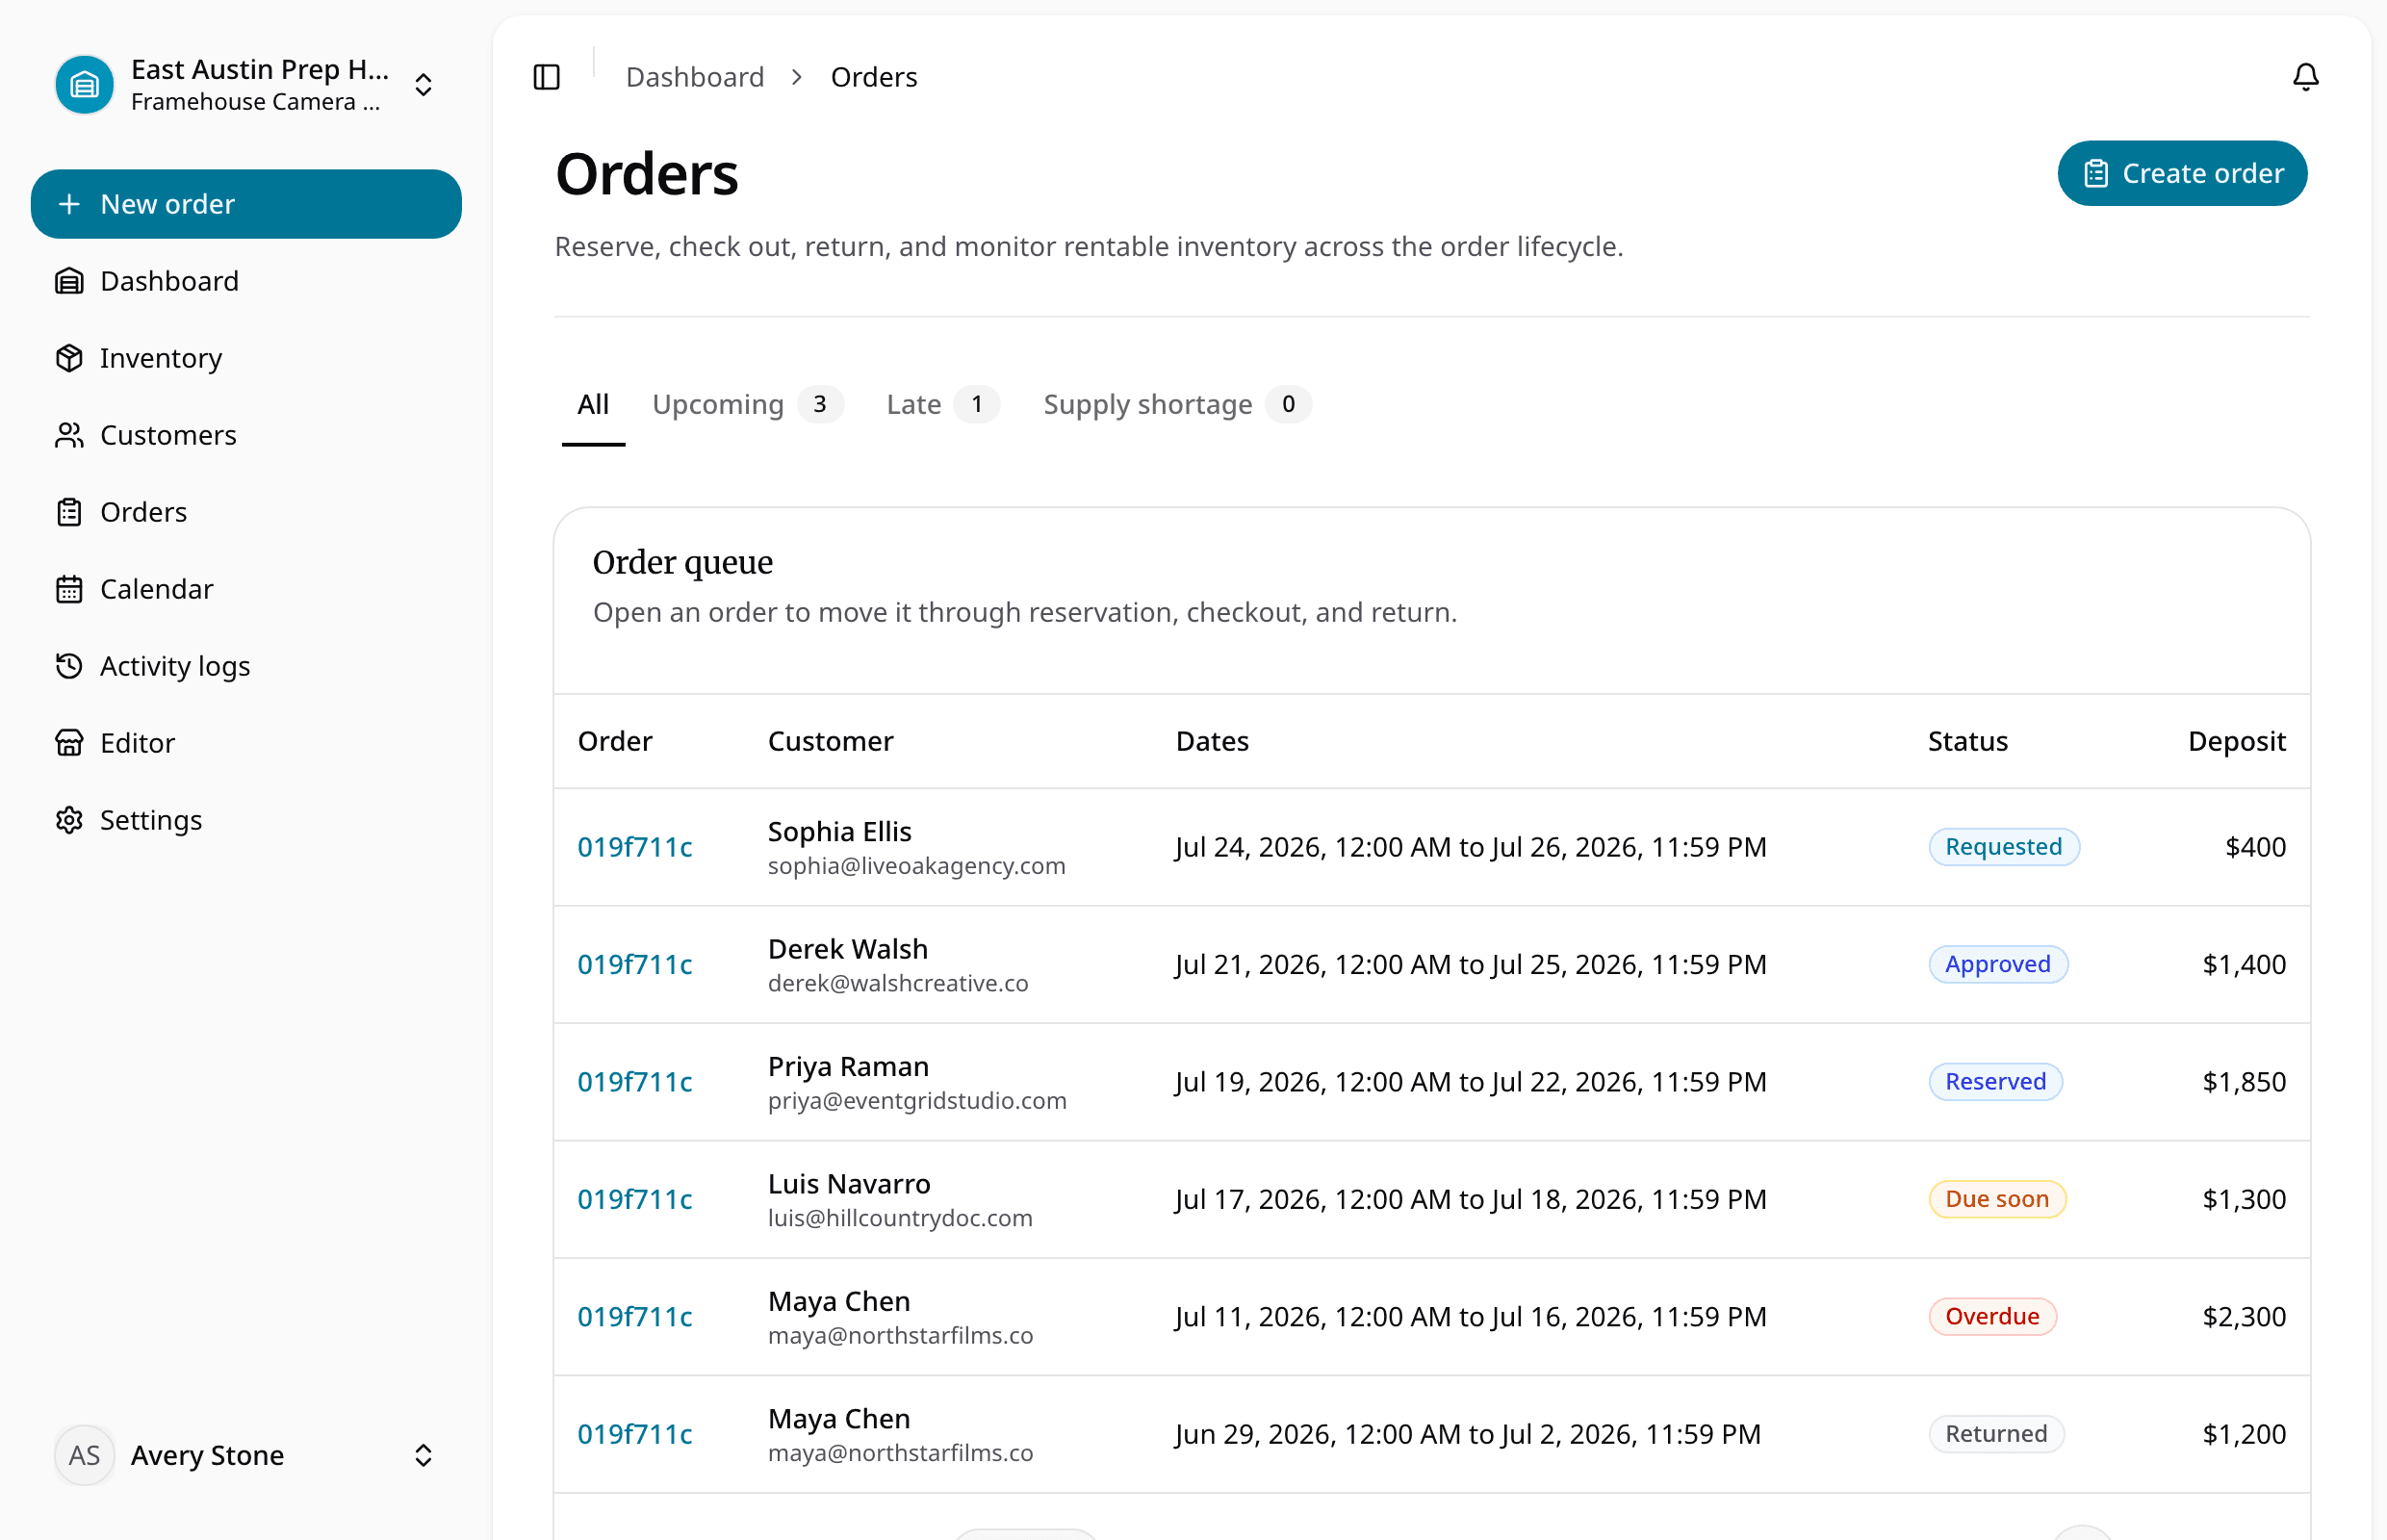The image size is (2387, 1540).
Task: Click the Jul 19 to Jul 22 dates cell
Action: coord(1470,1082)
